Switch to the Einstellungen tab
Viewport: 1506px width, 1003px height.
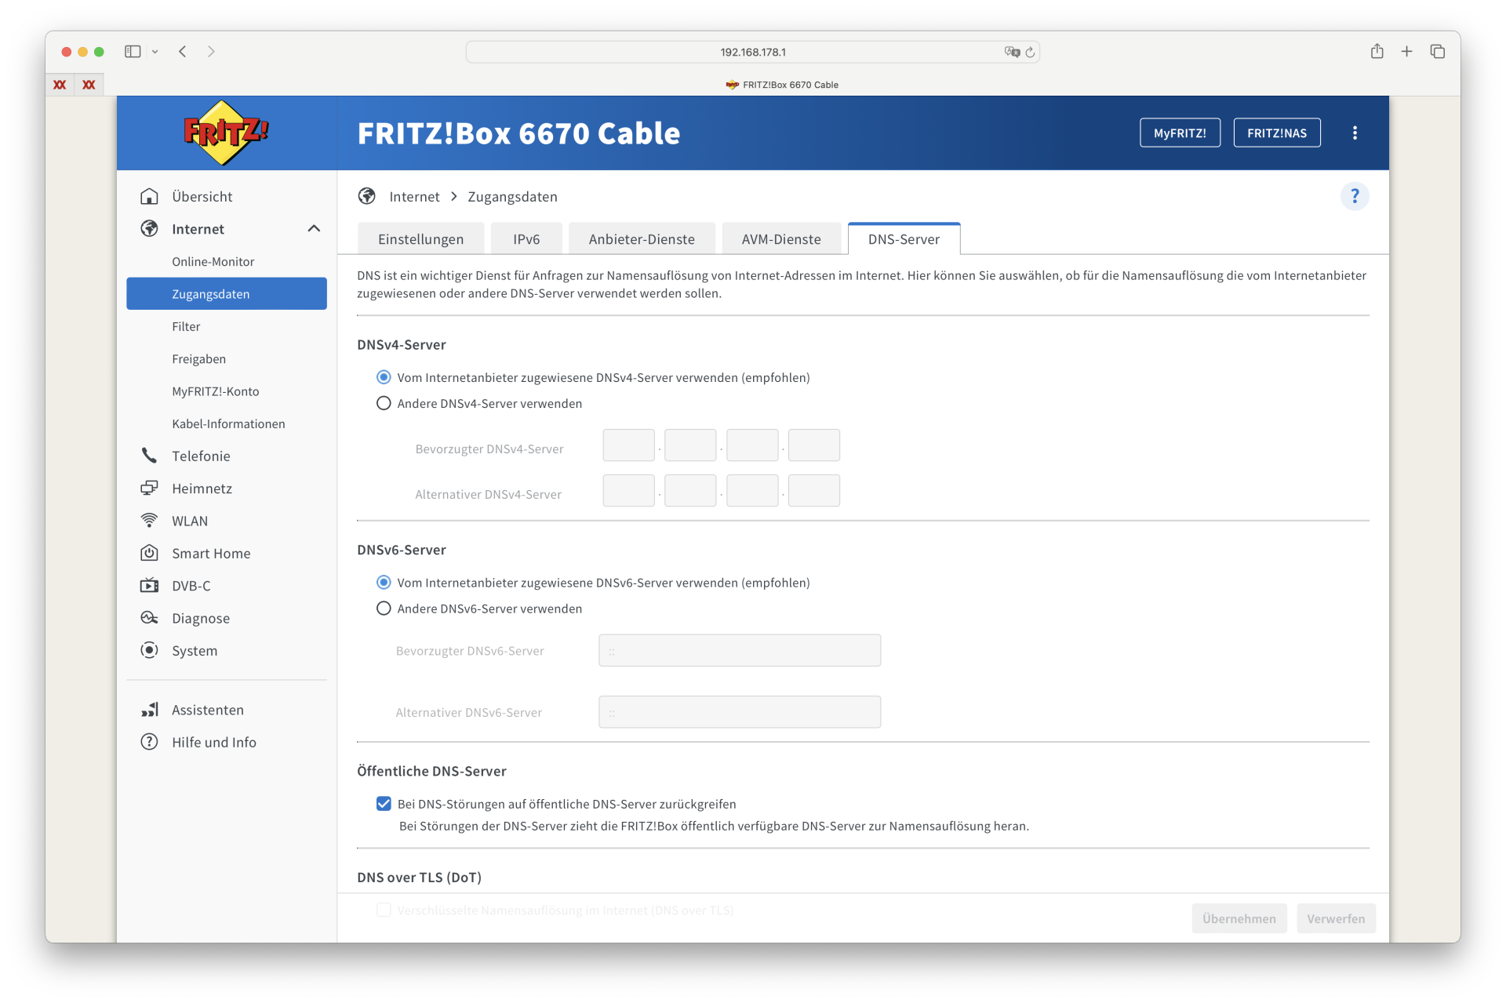[x=420, y=239]
